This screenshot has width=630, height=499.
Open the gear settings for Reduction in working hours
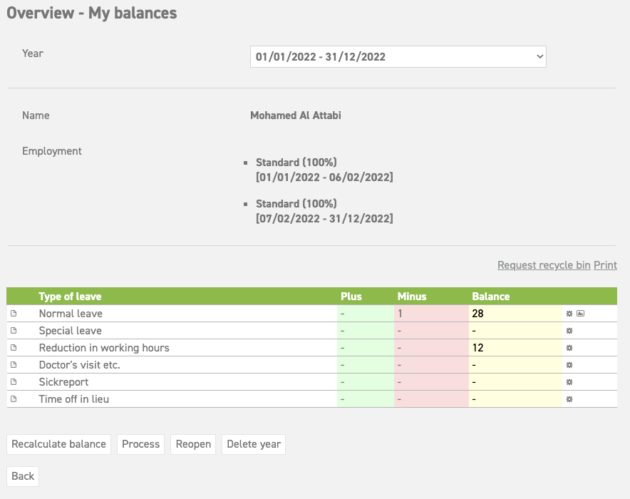pyautogui.click(x=569, y=347)
